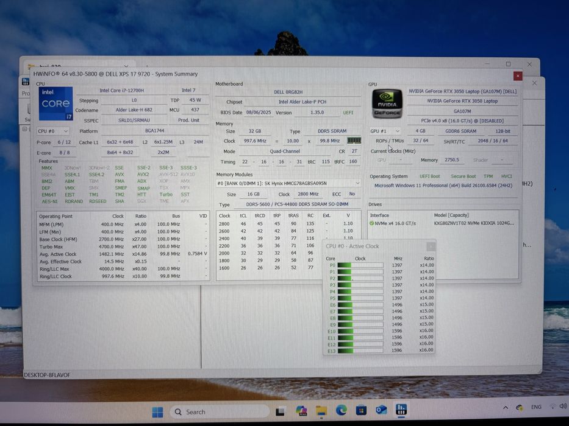Click the AVX2 feature label

(143, 175)
